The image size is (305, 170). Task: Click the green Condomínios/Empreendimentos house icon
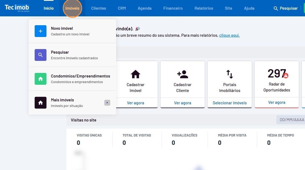[x=40, y=79]
